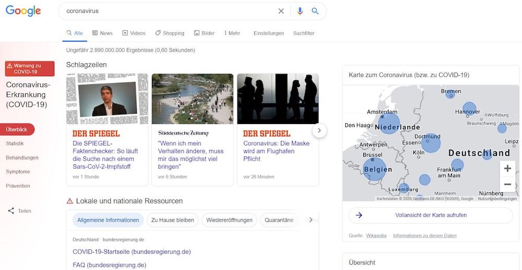Click the Dortmund case bubble on map

(x=431, y=143)
